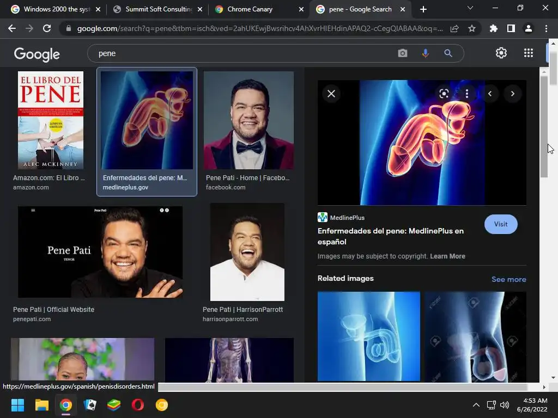Click the preview panel scrollbar thumb
The image size is (558, 418).
click(543, 126)
